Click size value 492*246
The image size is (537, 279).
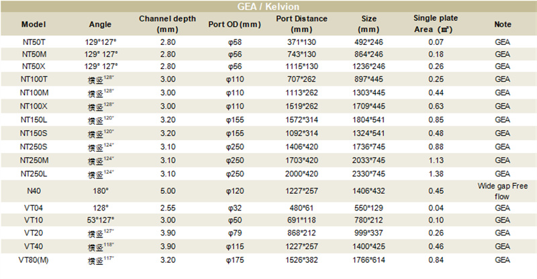click(x=369, y=42)
